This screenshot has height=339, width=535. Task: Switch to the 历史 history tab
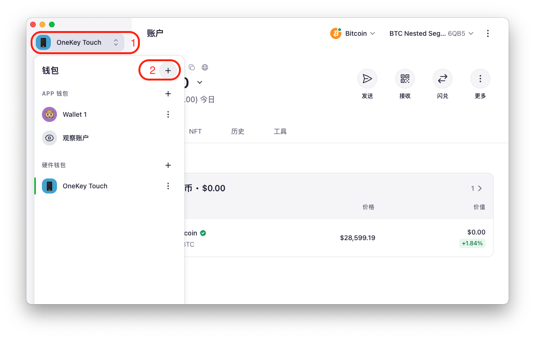[237, 132]
